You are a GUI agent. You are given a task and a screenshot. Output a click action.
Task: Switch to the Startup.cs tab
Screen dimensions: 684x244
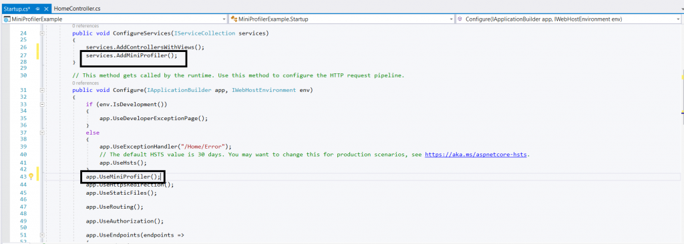(16, 9)
